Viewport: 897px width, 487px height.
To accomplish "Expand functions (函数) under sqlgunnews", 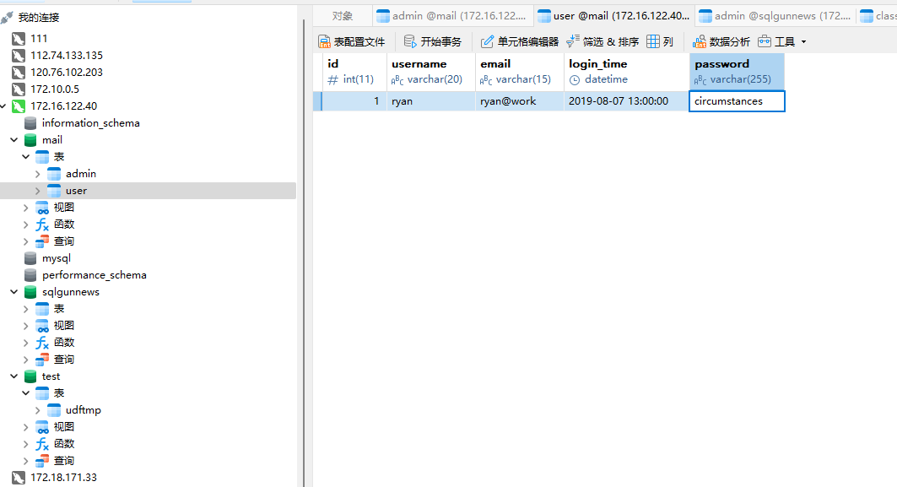I will [x=26, y=342].
